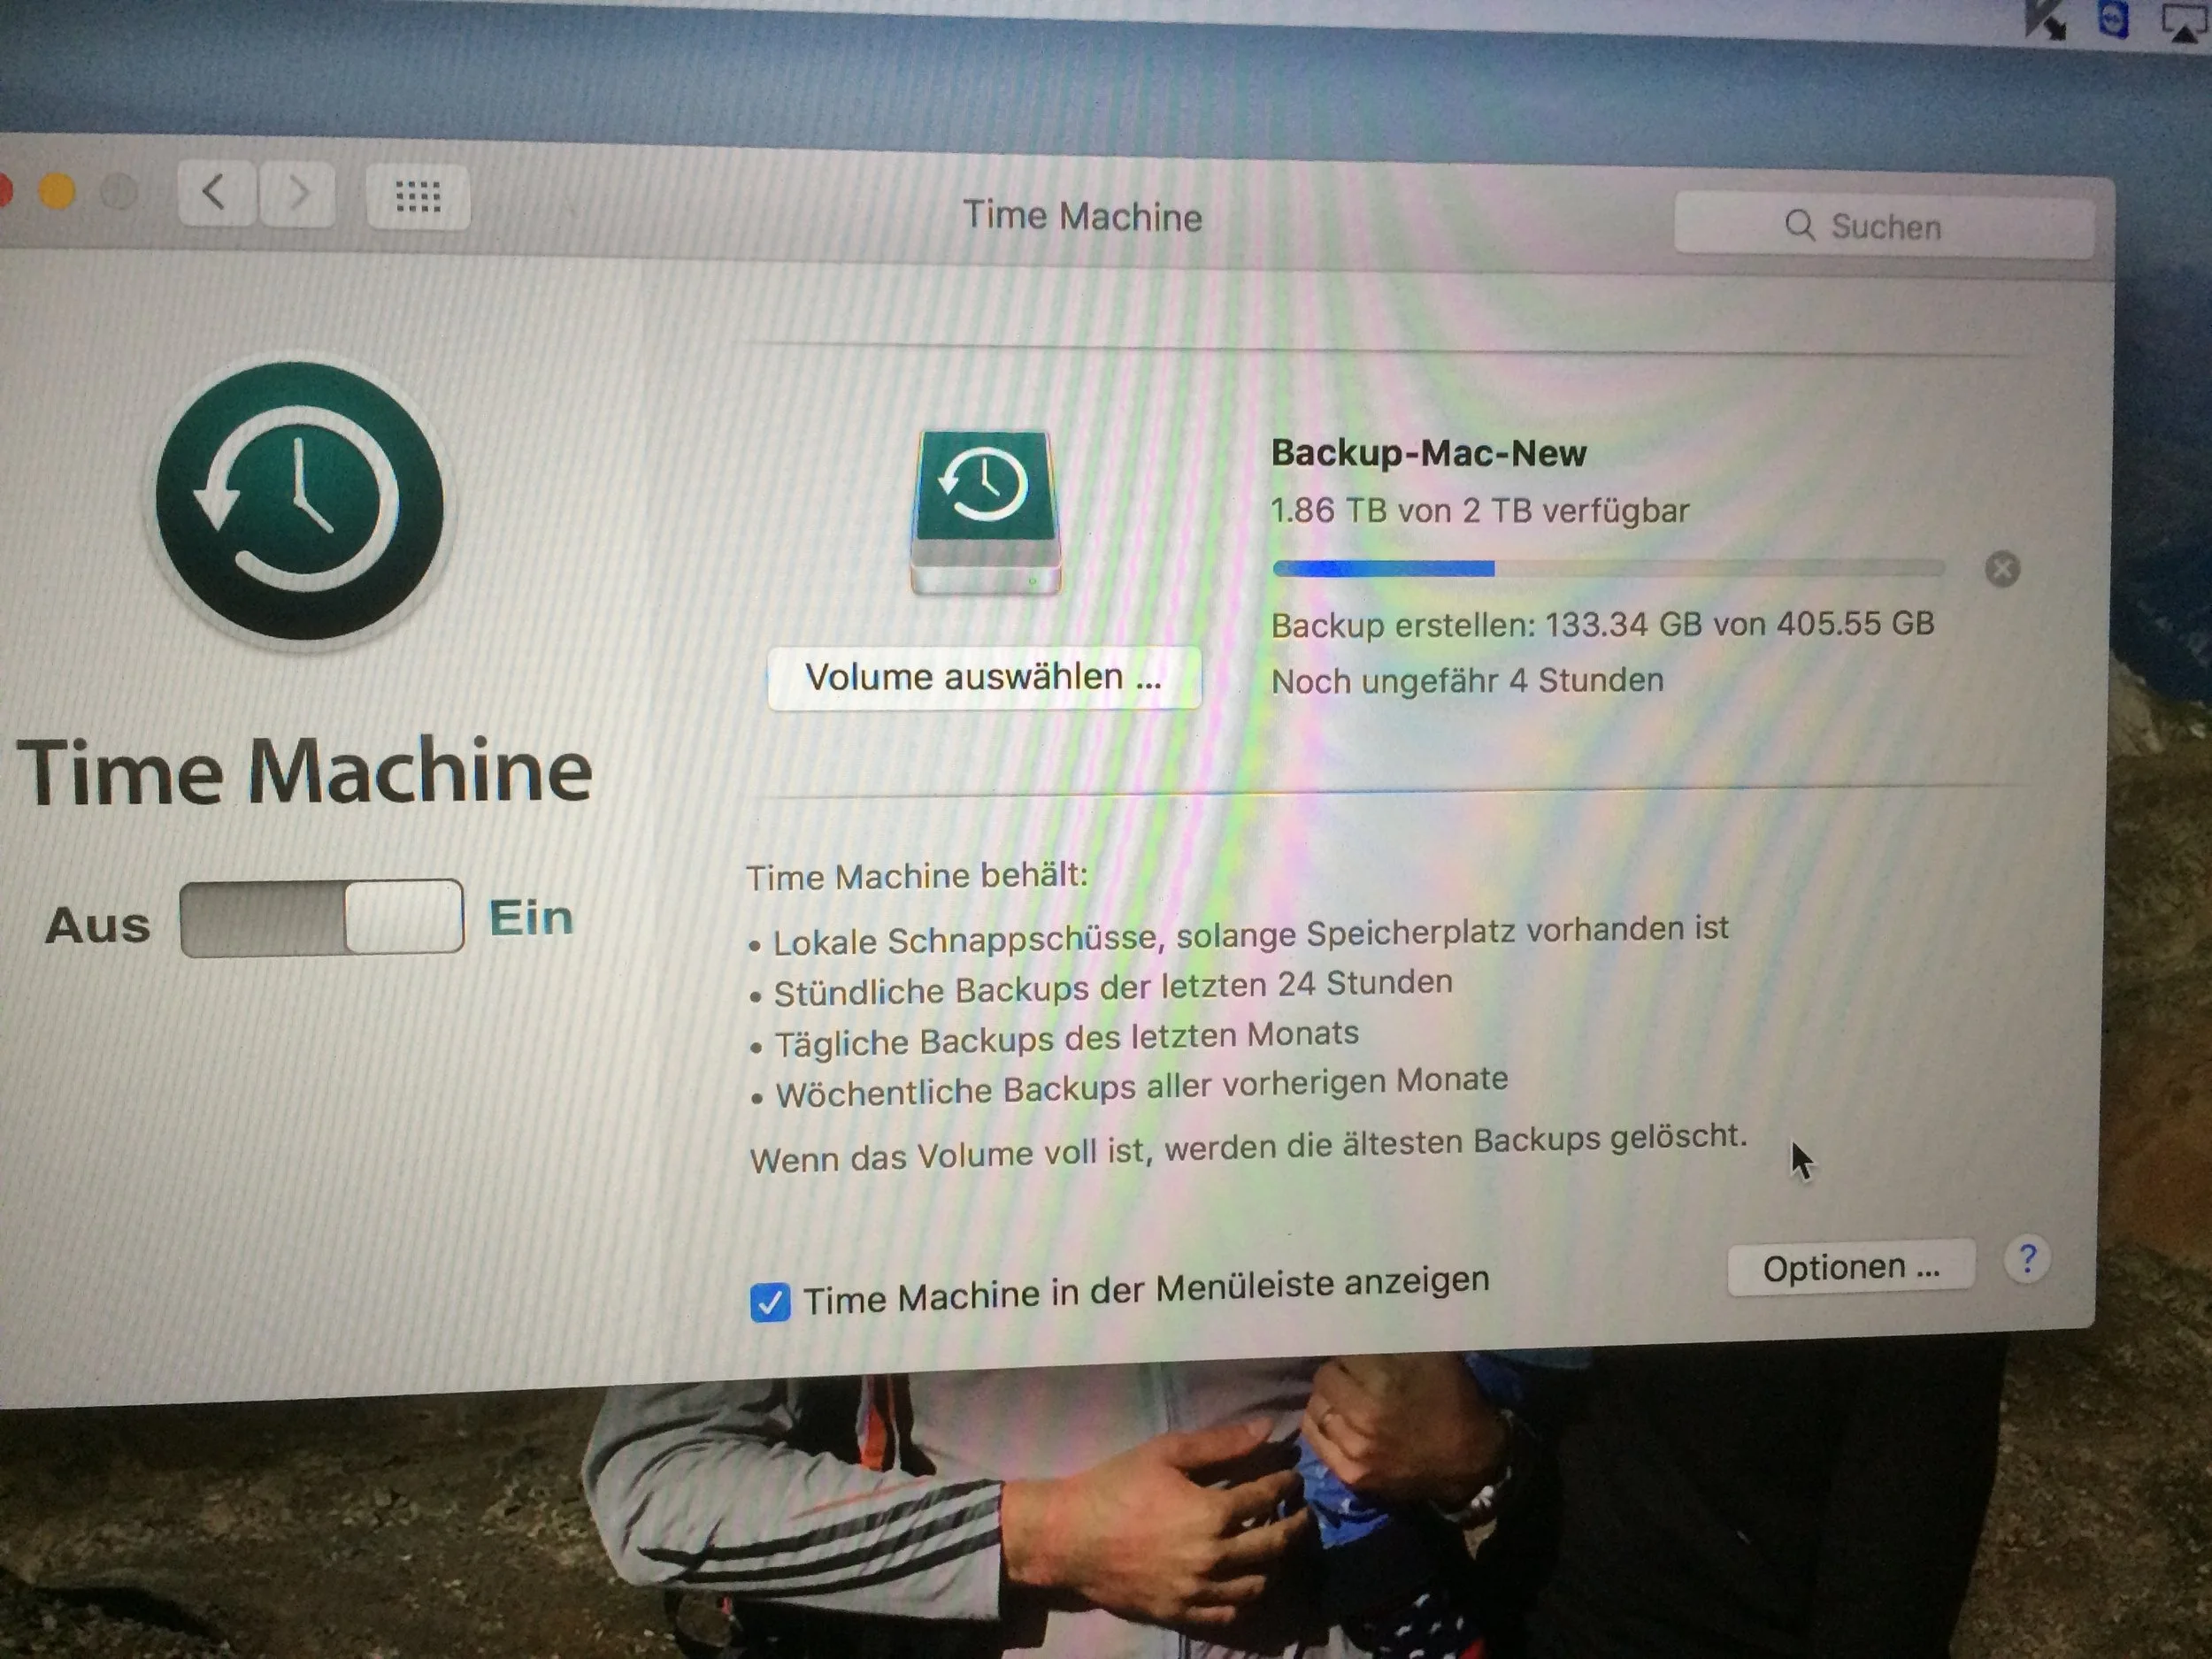Click the Aus label next to switch

98,926
